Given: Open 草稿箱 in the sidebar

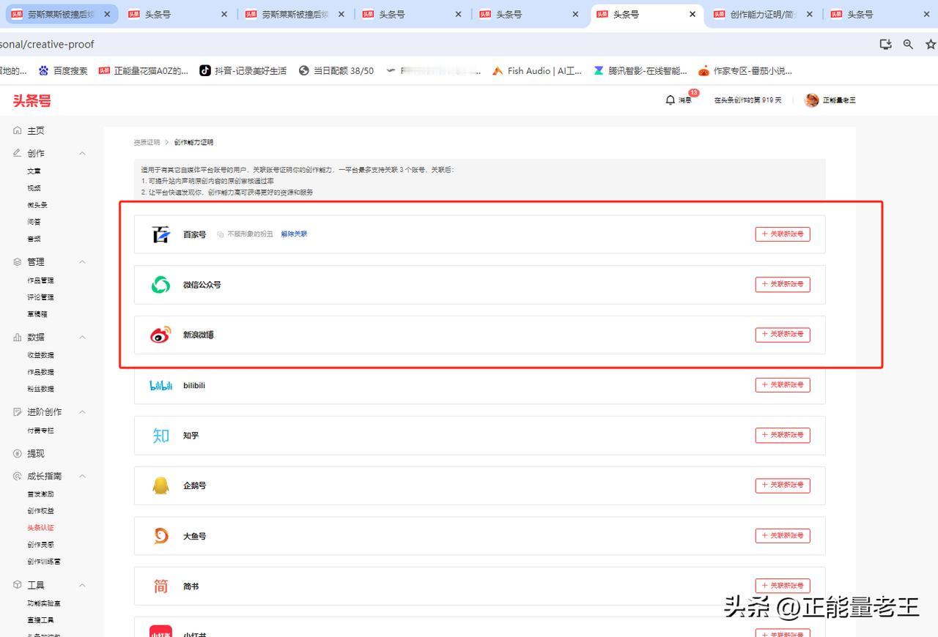Looking at the screenshot, I should click(37, 314).
